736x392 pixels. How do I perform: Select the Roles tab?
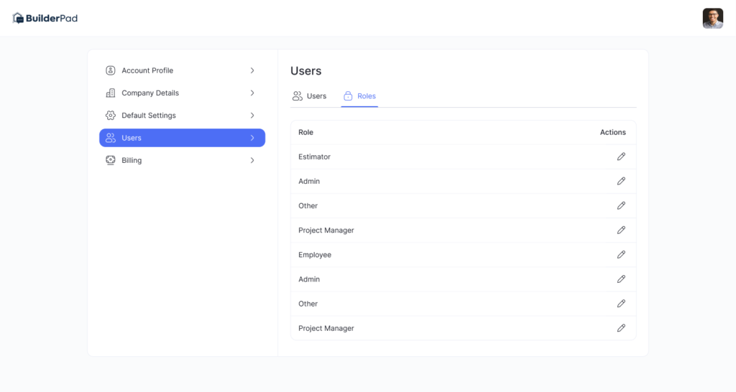[359, 96]
